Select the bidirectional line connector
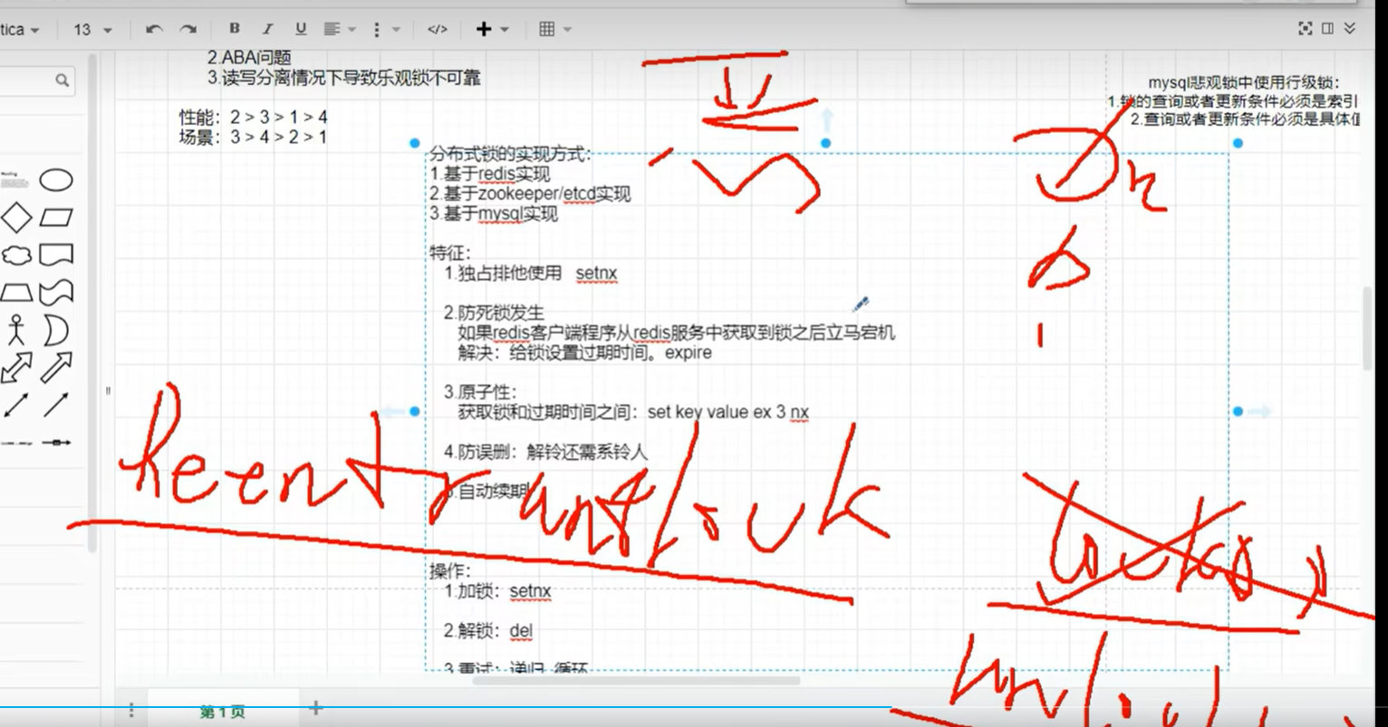 coord(16,405)
